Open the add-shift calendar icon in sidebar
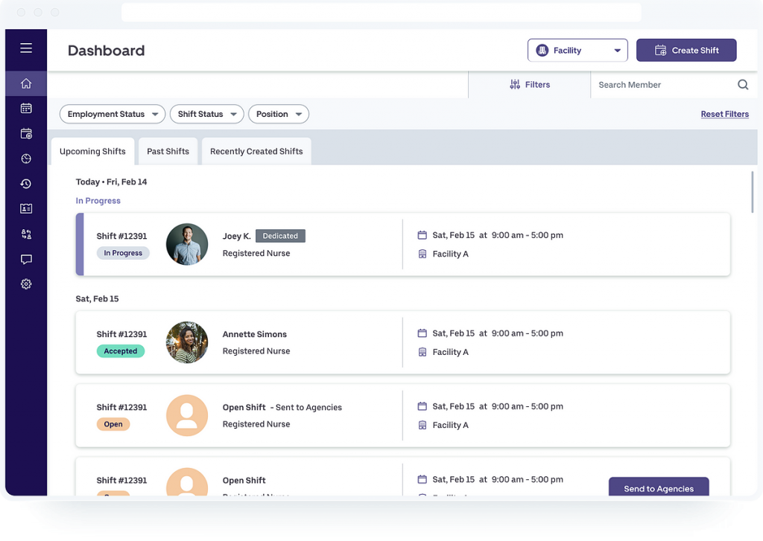Screen dimensions: 763x541 click(x=26, y=134)
